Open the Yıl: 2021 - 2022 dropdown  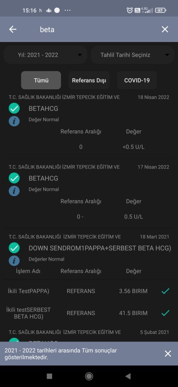pyautogui.click(x=45, y=55)
